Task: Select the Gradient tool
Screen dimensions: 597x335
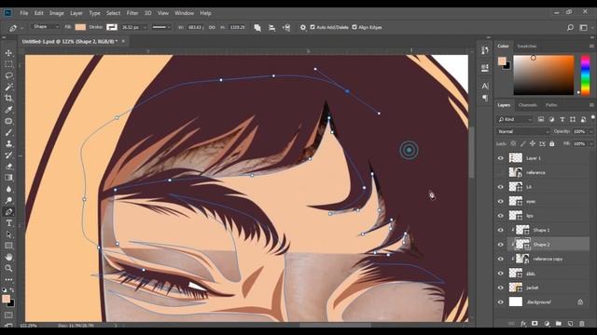Action: pos(8,178)
